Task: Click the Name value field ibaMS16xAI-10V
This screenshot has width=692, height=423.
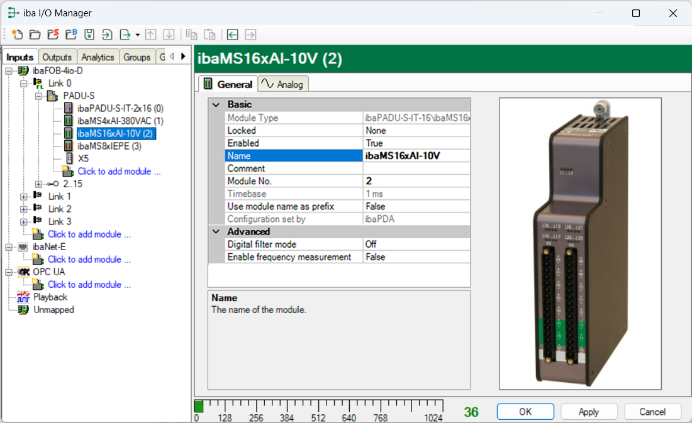Action: coord(416,156)
